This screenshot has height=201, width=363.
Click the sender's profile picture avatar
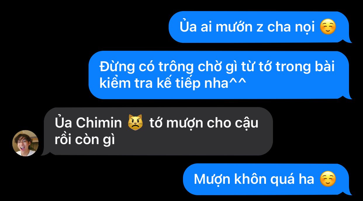tap(25, 143)
